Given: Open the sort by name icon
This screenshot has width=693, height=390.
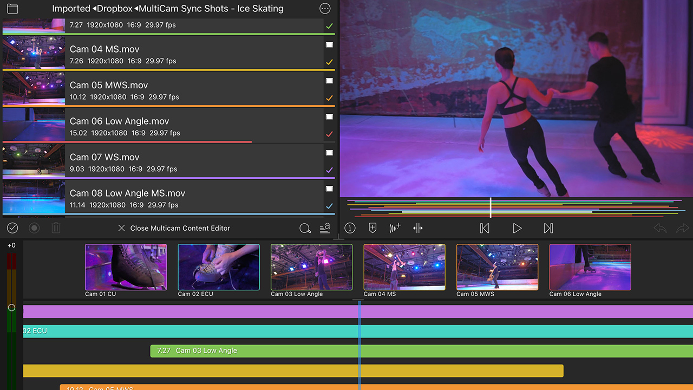Looking at the screenshot, I should [325, 228].
